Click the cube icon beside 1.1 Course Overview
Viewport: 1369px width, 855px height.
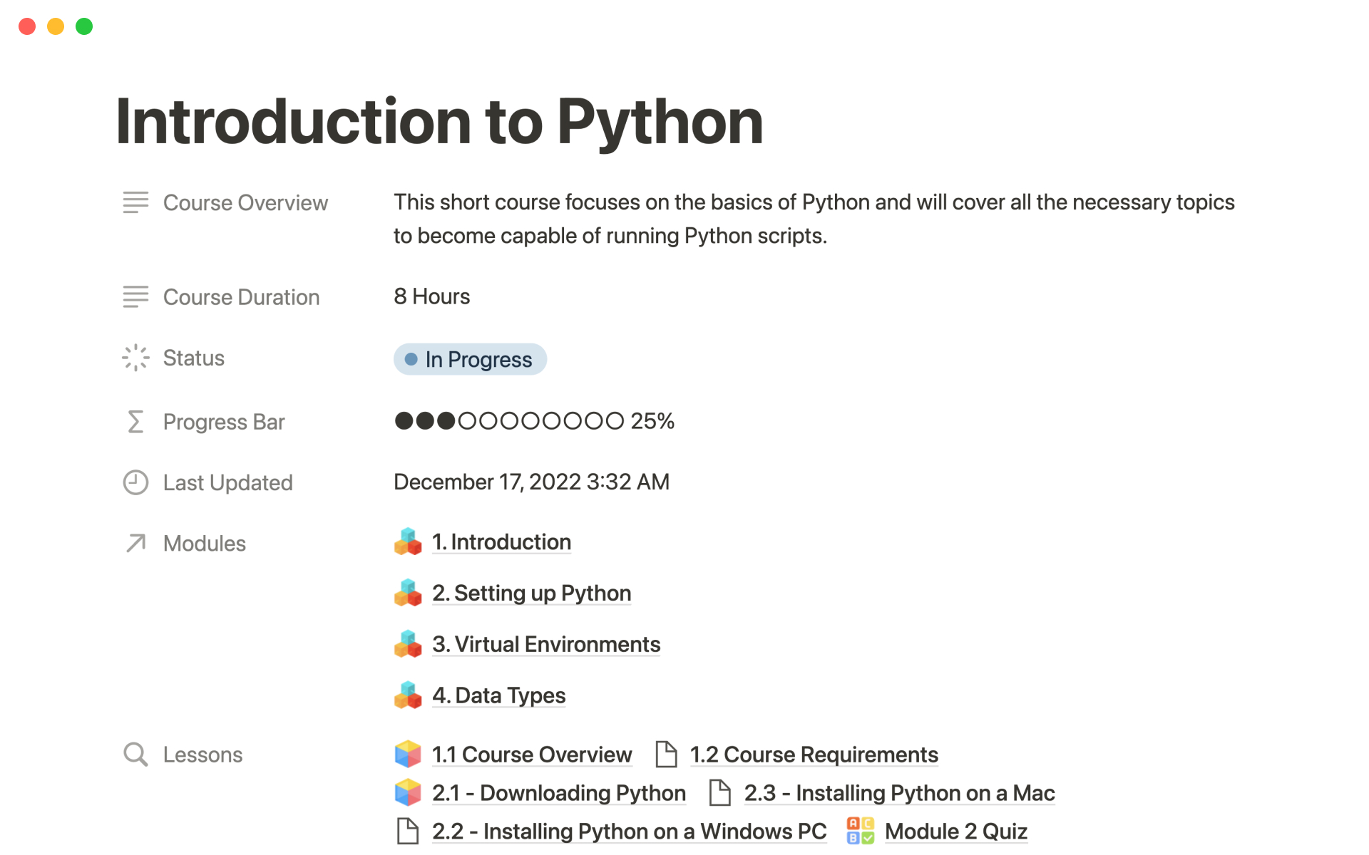click(x=408, y=755)
